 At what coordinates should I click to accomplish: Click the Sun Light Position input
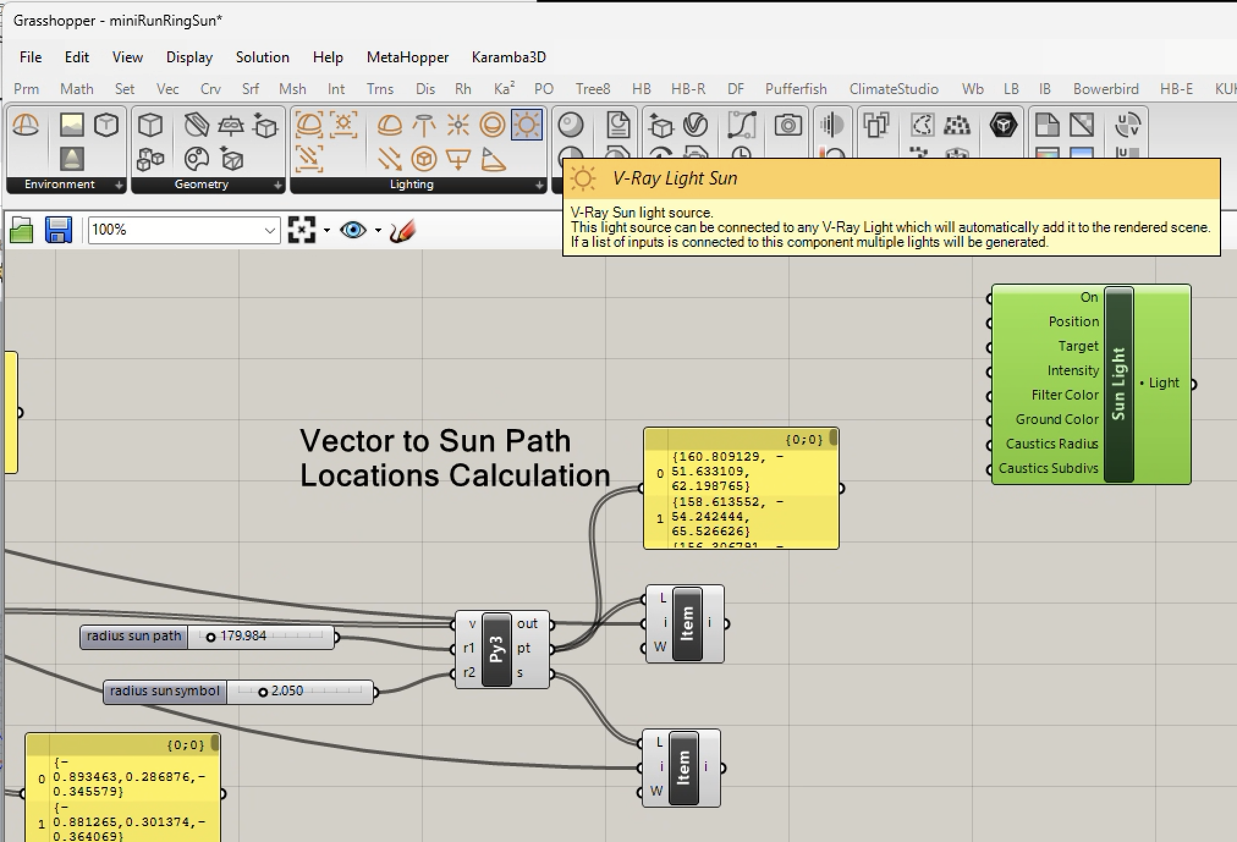[1073, 322]
